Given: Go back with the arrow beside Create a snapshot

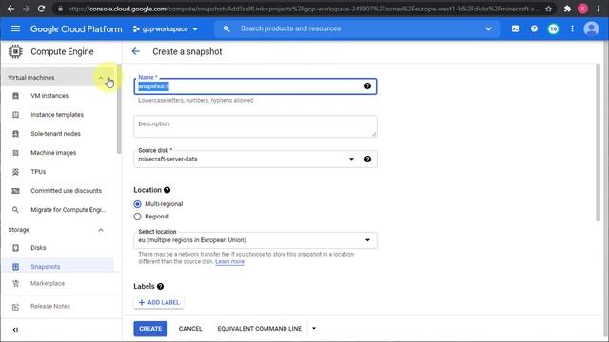Looking at the screenshot, I should pos(135,51).
